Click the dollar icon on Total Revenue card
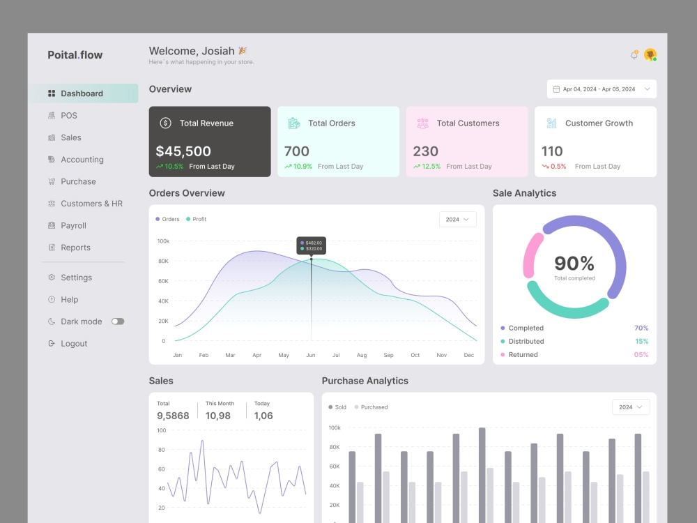This screenshot has height=523, width=697. [165, 123]
